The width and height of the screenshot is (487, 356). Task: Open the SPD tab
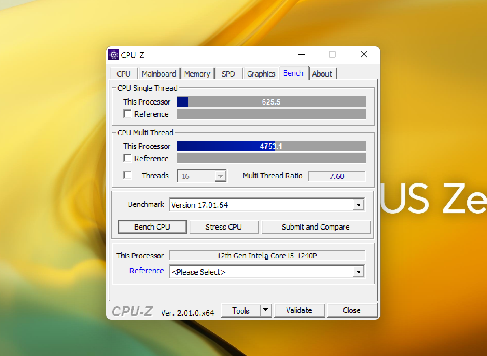[x=228, y=74]
